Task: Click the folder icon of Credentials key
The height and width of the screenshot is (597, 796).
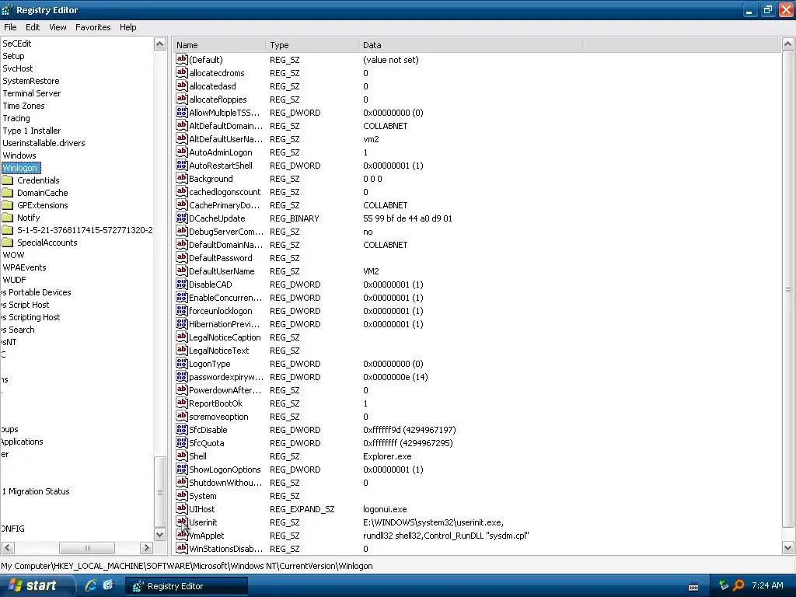Action: [8, 180]
